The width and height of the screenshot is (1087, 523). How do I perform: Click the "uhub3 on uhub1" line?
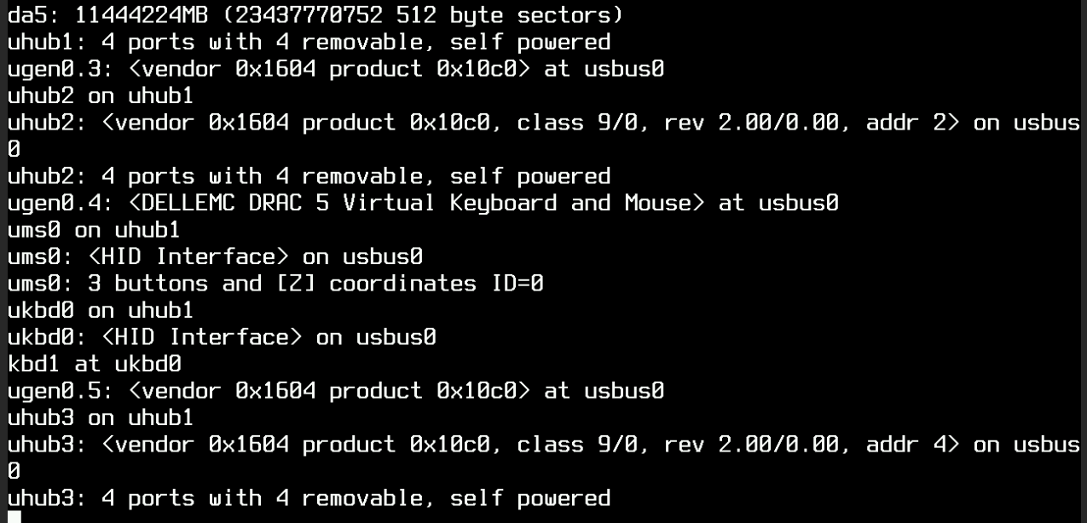[100, 417]
